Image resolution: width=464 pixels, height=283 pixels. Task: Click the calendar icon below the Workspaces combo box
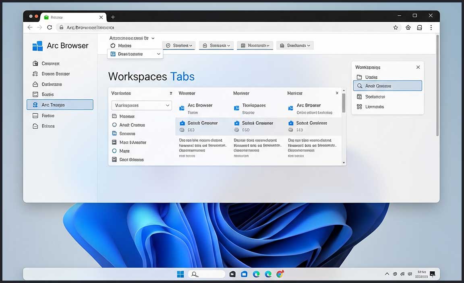114,116
